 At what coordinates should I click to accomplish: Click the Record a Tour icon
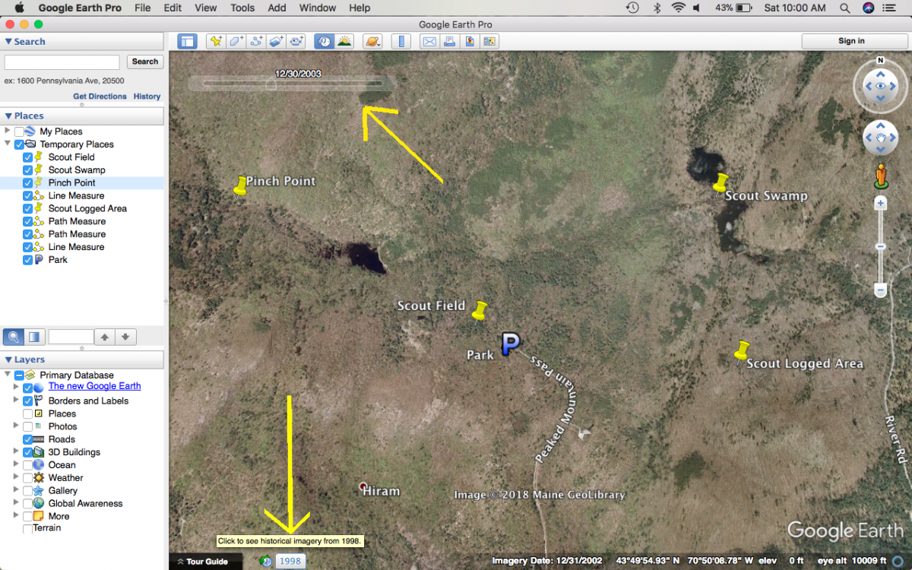pos(296,41)
